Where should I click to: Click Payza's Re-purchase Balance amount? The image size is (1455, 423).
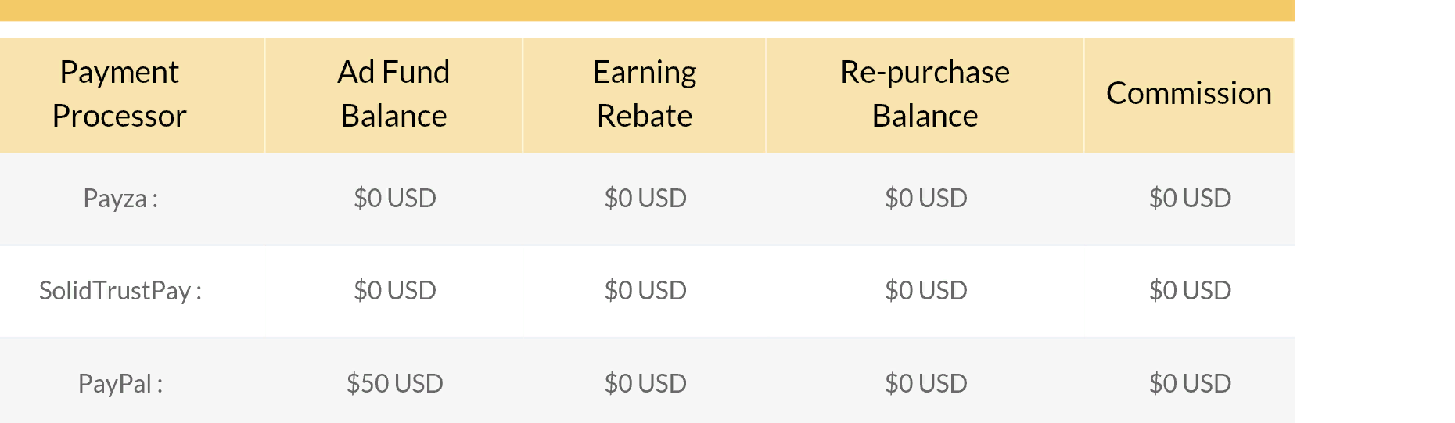pyautogui.click(x=926, y=198)
